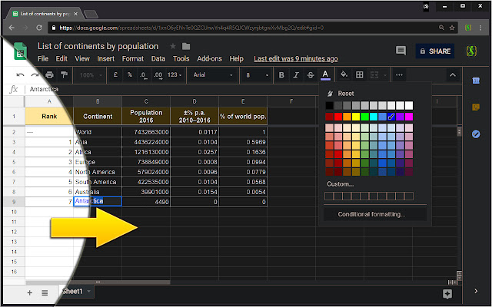Select the Paint format tool
Viewport: 492px width, 307px height.
(64, 75)
